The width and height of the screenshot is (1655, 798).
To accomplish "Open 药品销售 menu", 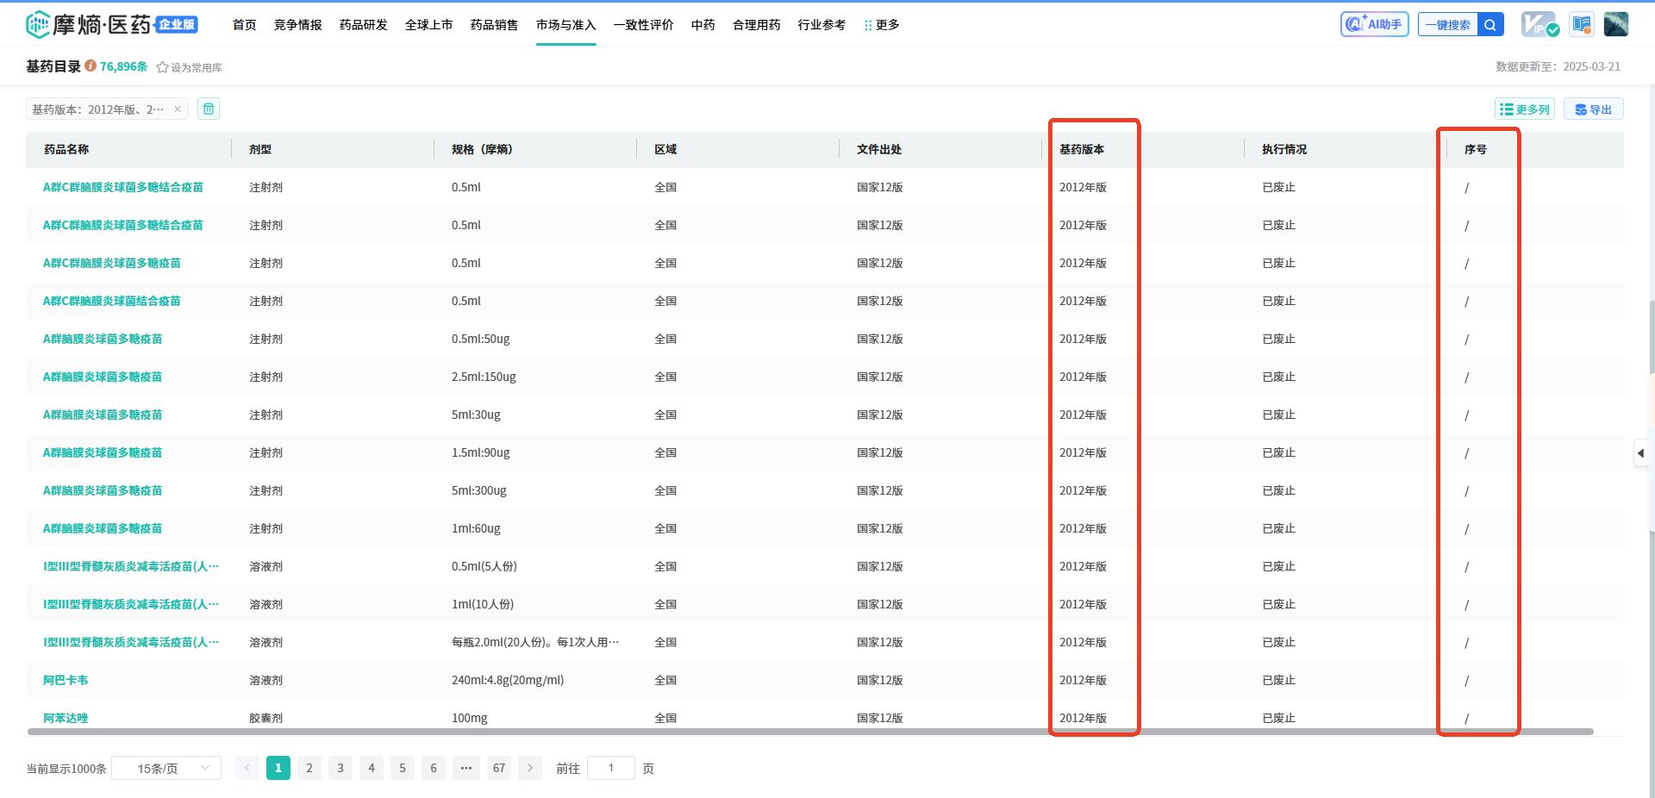I will 495,25.
